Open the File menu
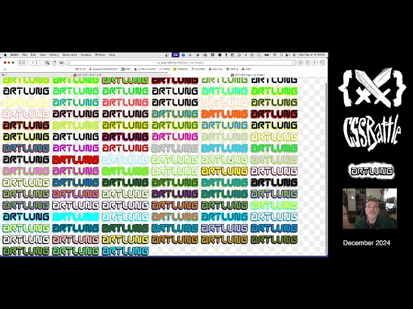Screen dimensions: 413x309 coord(25,55)
